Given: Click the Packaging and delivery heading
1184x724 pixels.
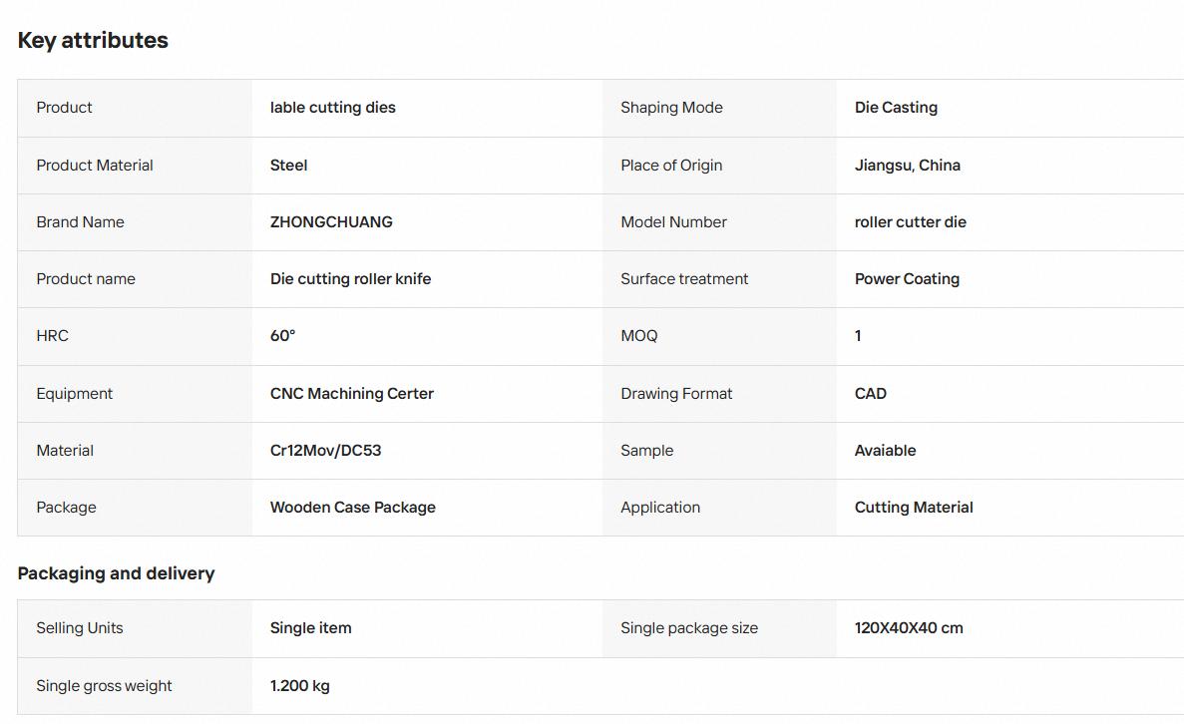Looking at the screenshot, I should click(117, 573).
